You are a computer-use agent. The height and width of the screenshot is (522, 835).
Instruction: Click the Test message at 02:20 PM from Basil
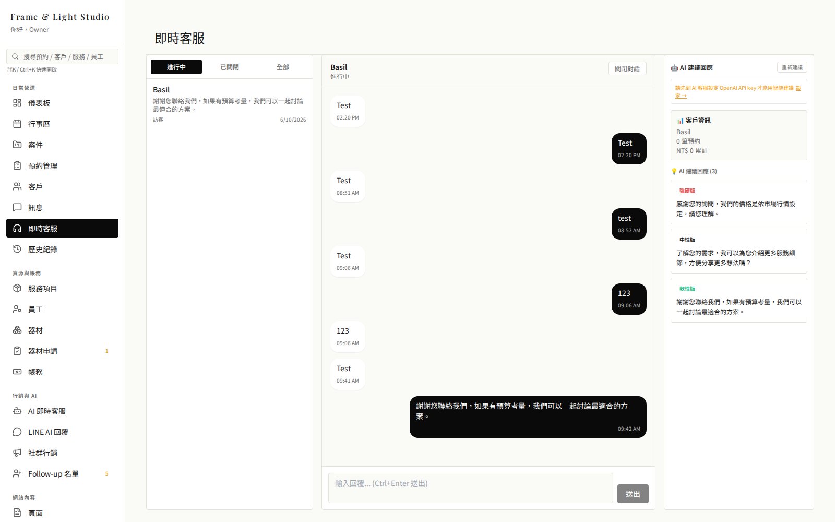tap(348, 111)
